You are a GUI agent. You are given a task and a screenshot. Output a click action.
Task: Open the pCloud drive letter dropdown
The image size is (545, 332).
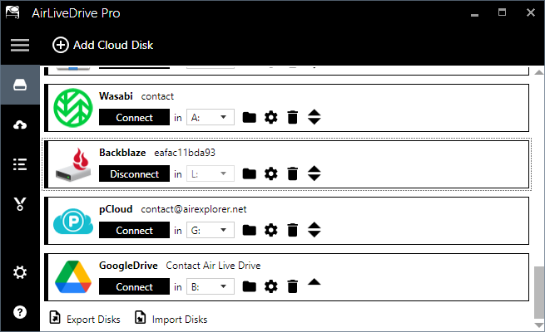[x=211, y=231]
